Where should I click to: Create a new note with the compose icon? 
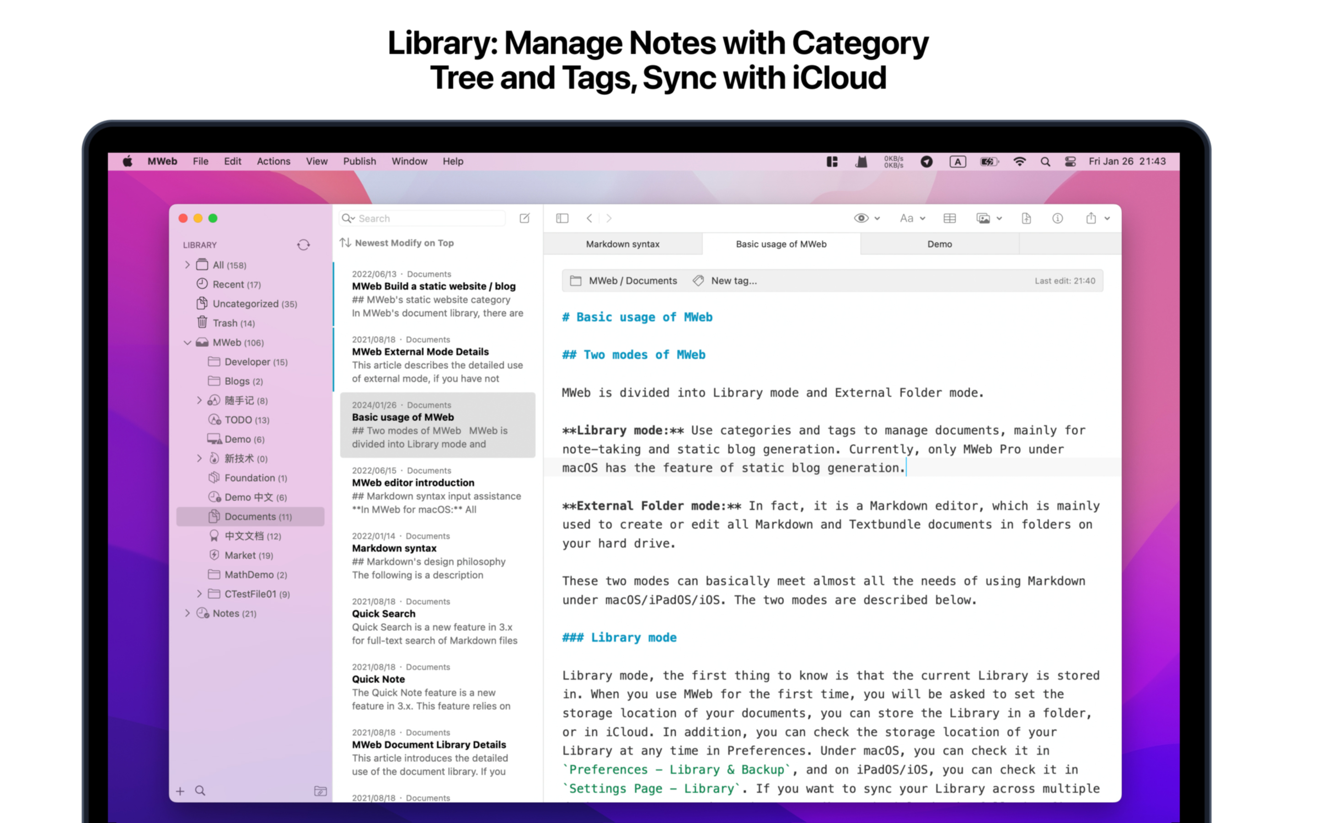[524, 218]
